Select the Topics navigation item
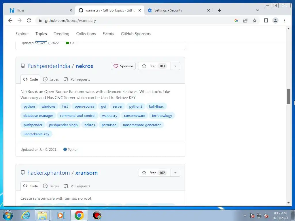 tap(41, 34)
